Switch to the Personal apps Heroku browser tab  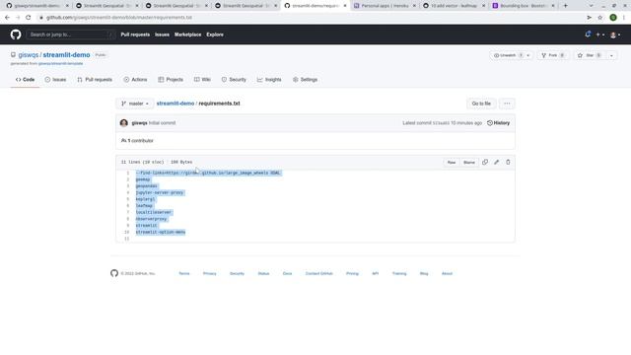pos(385,6)
